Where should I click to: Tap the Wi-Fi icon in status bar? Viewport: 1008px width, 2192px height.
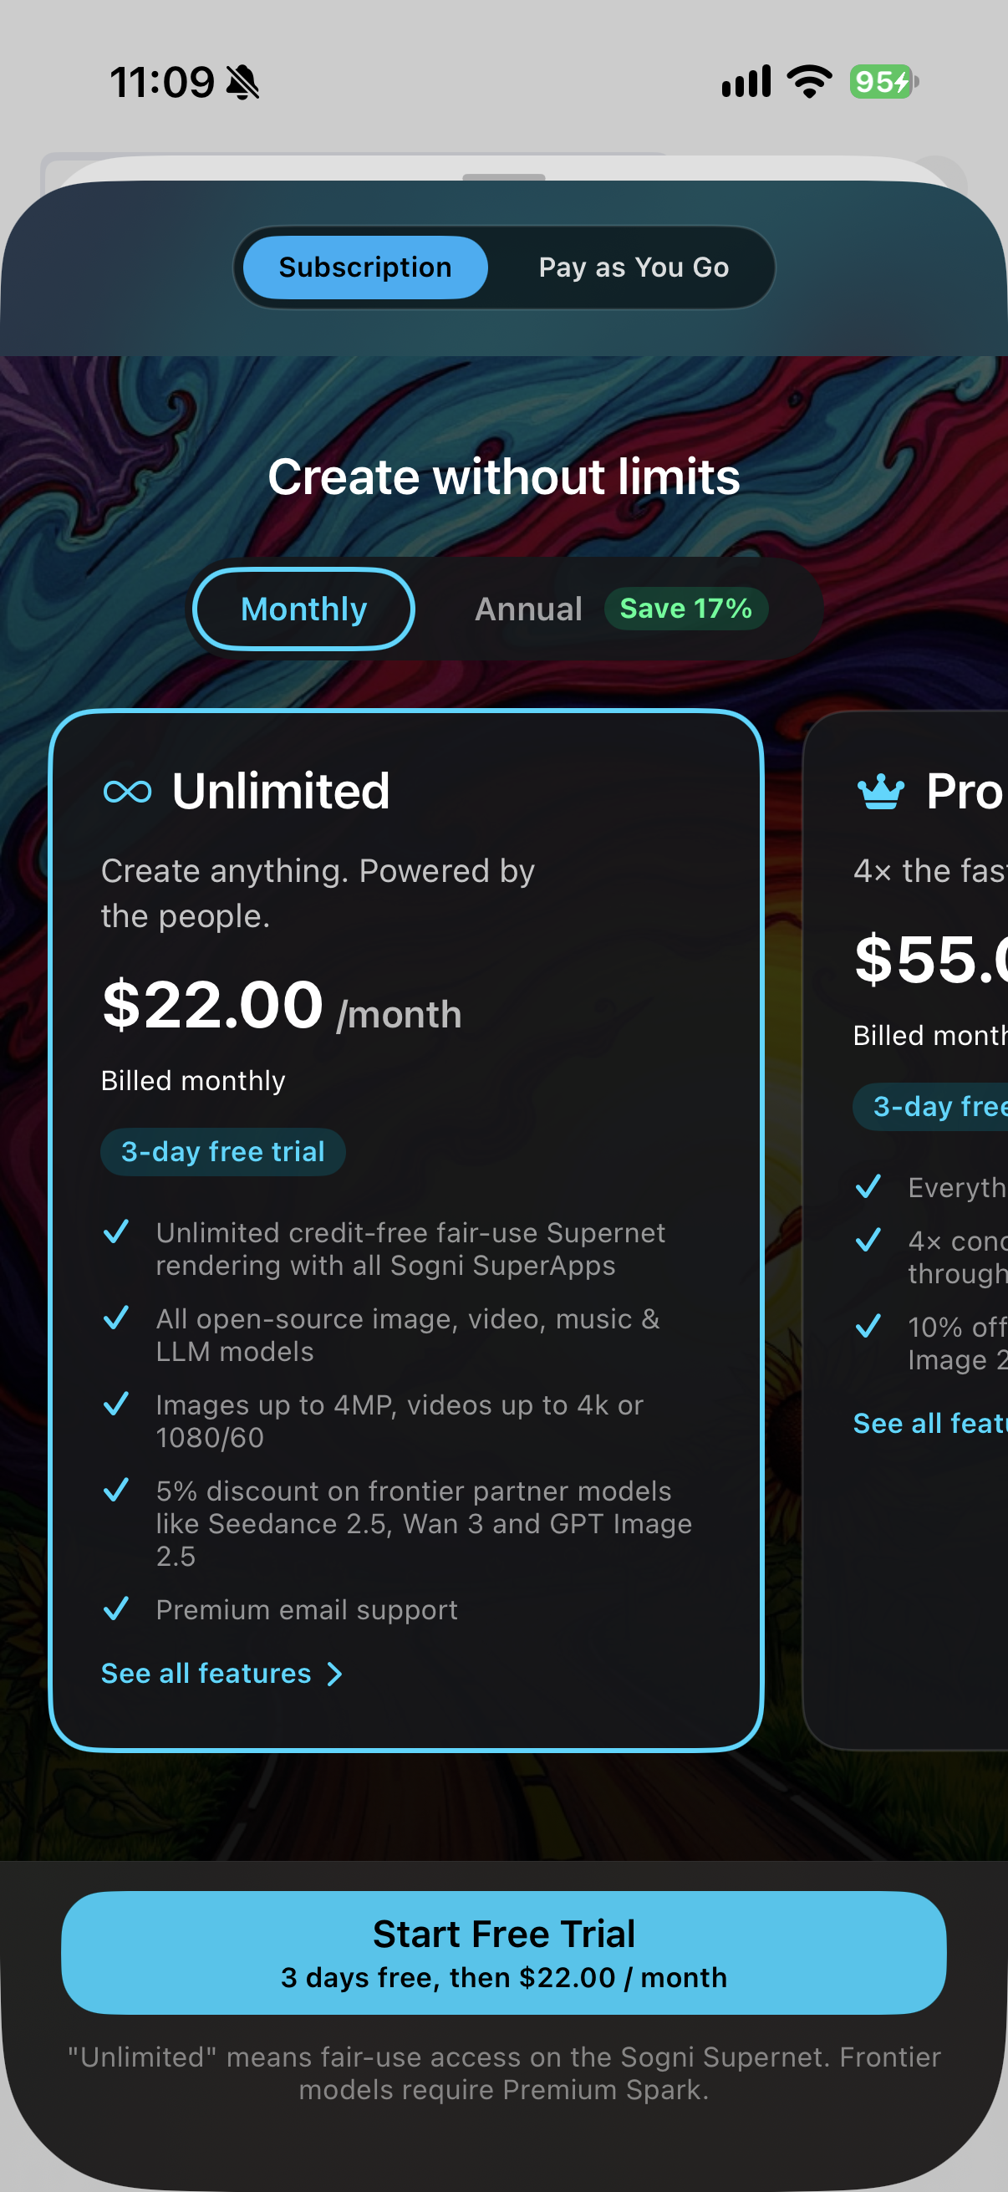(x=809, y=82)
